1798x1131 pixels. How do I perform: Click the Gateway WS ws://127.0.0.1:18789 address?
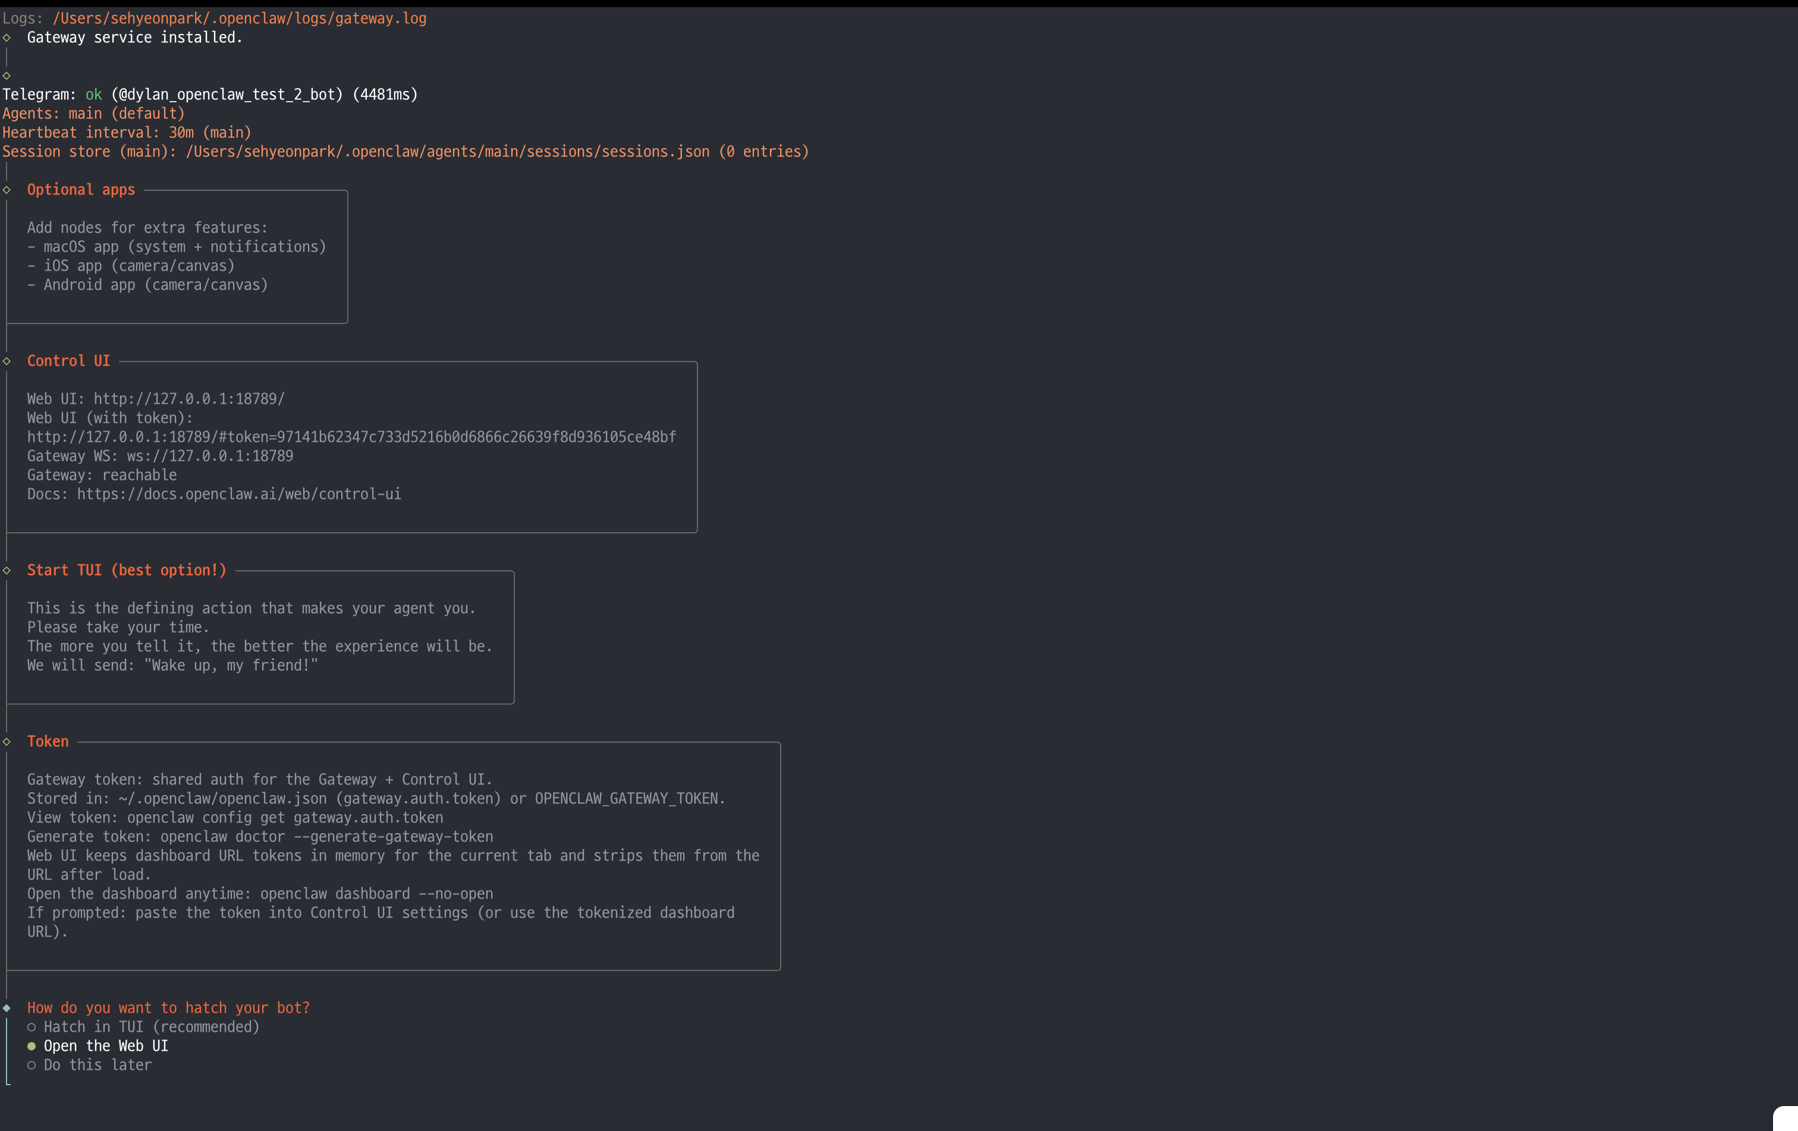[210, 456]
